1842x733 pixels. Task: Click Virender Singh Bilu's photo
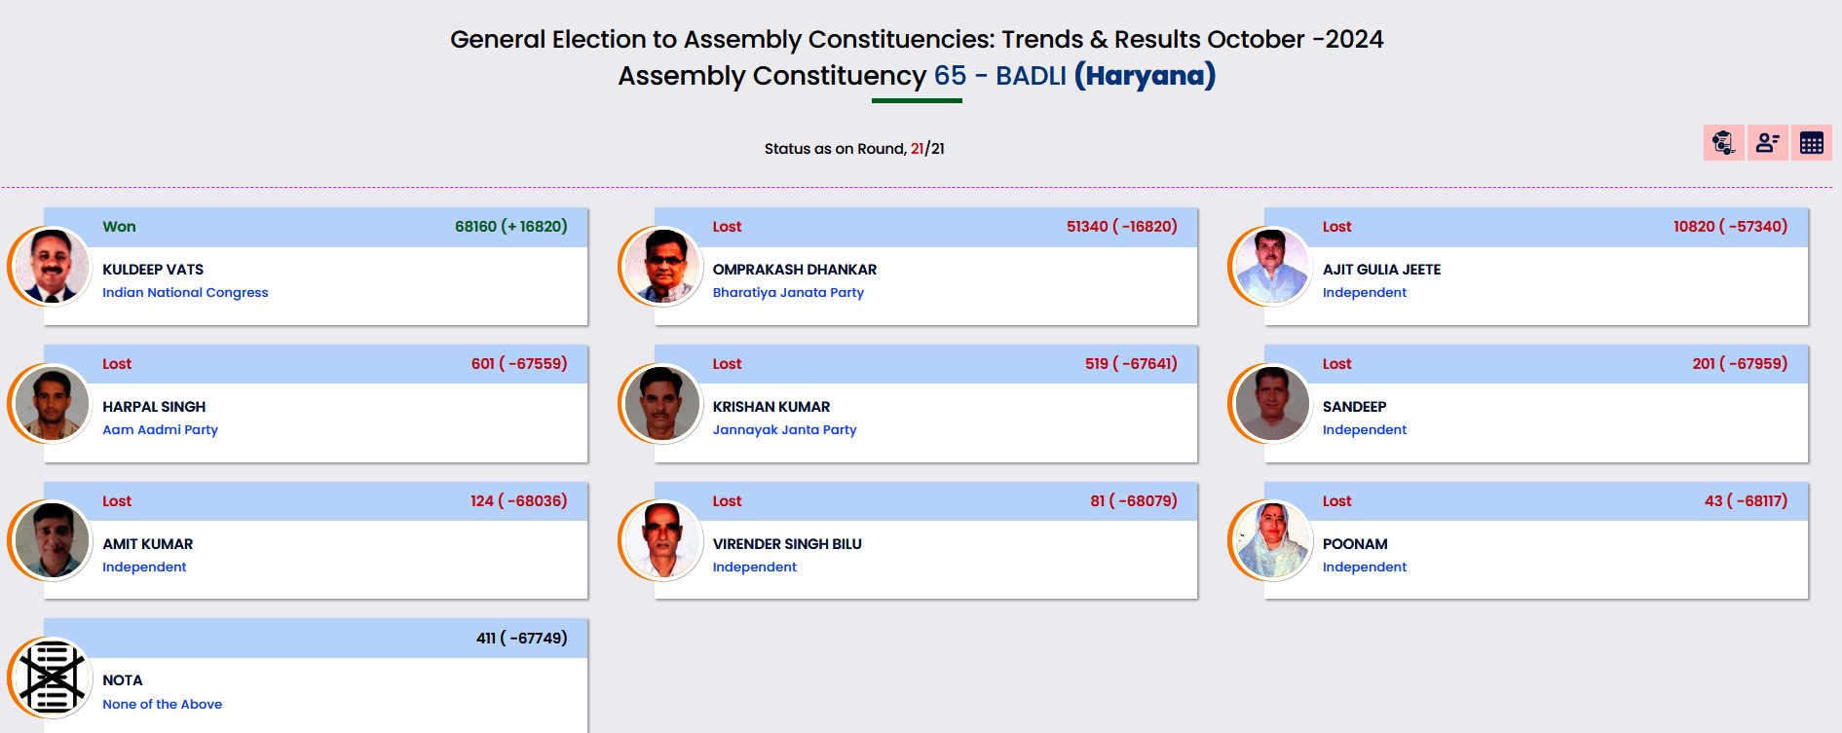(x=662, y=540)
